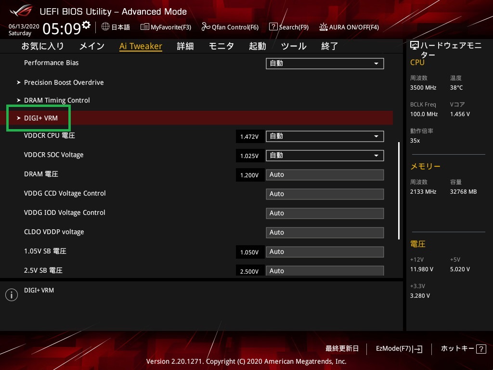This screenshot has height=370, width=493.
Task: Click the VDDG IOD Voltage Control field
Action: pyautogui.click(x=325, y=213)
